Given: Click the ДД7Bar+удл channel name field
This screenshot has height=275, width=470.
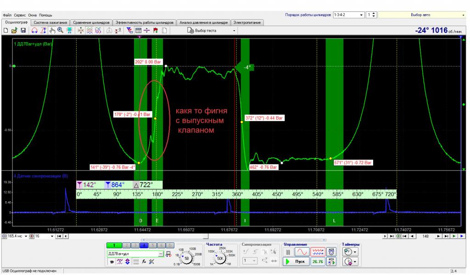Looking at the screenshot, I should 133,254.
